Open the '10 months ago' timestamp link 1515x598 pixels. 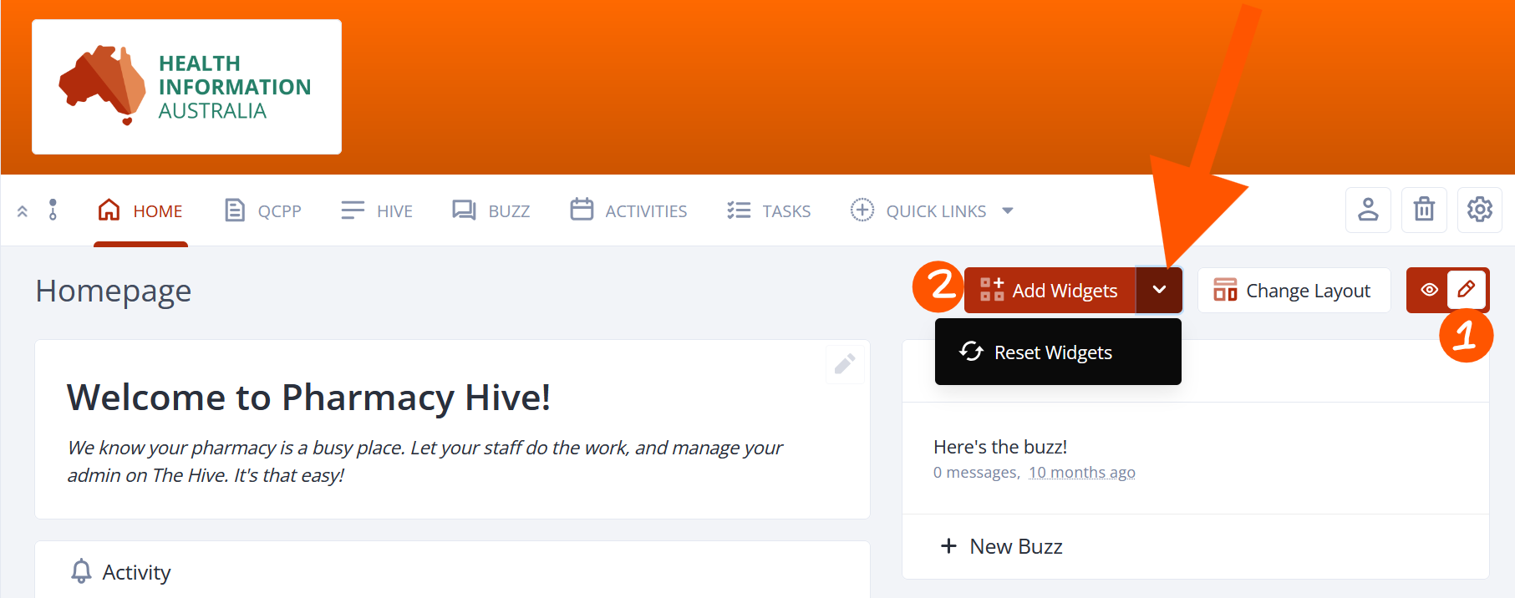[1082, 473]
